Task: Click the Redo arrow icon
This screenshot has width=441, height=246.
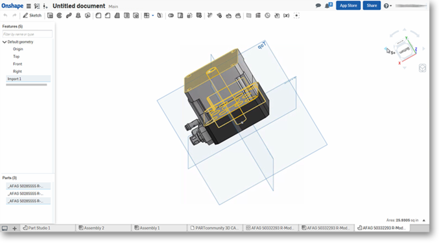Action: point(14,16)
